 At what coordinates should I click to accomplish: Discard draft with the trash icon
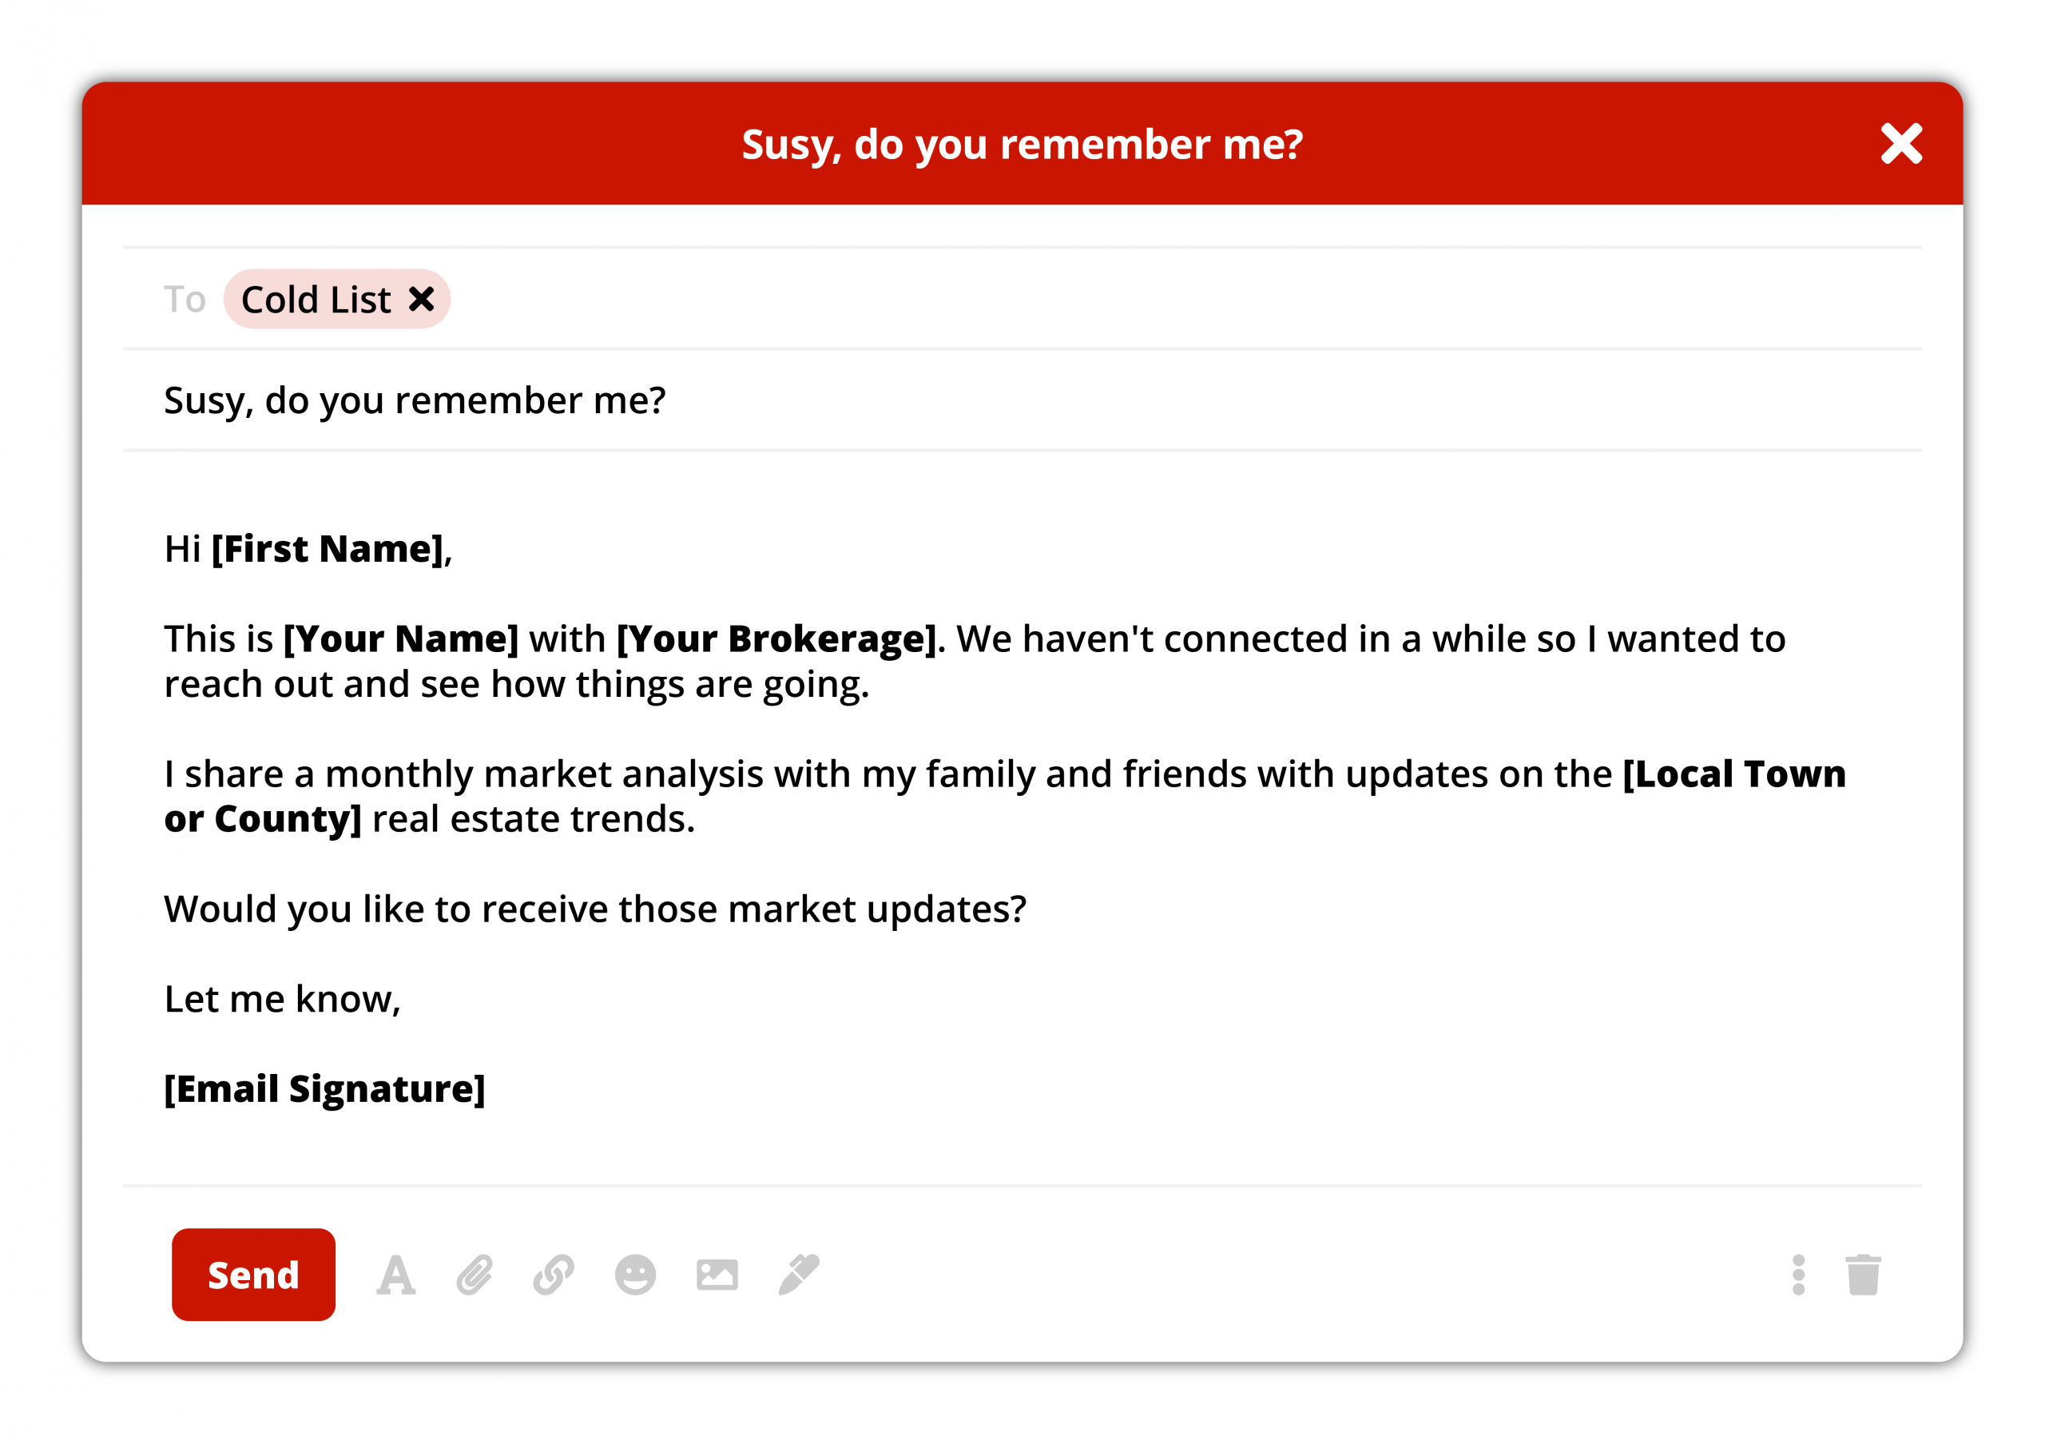coord(1864,1275)
